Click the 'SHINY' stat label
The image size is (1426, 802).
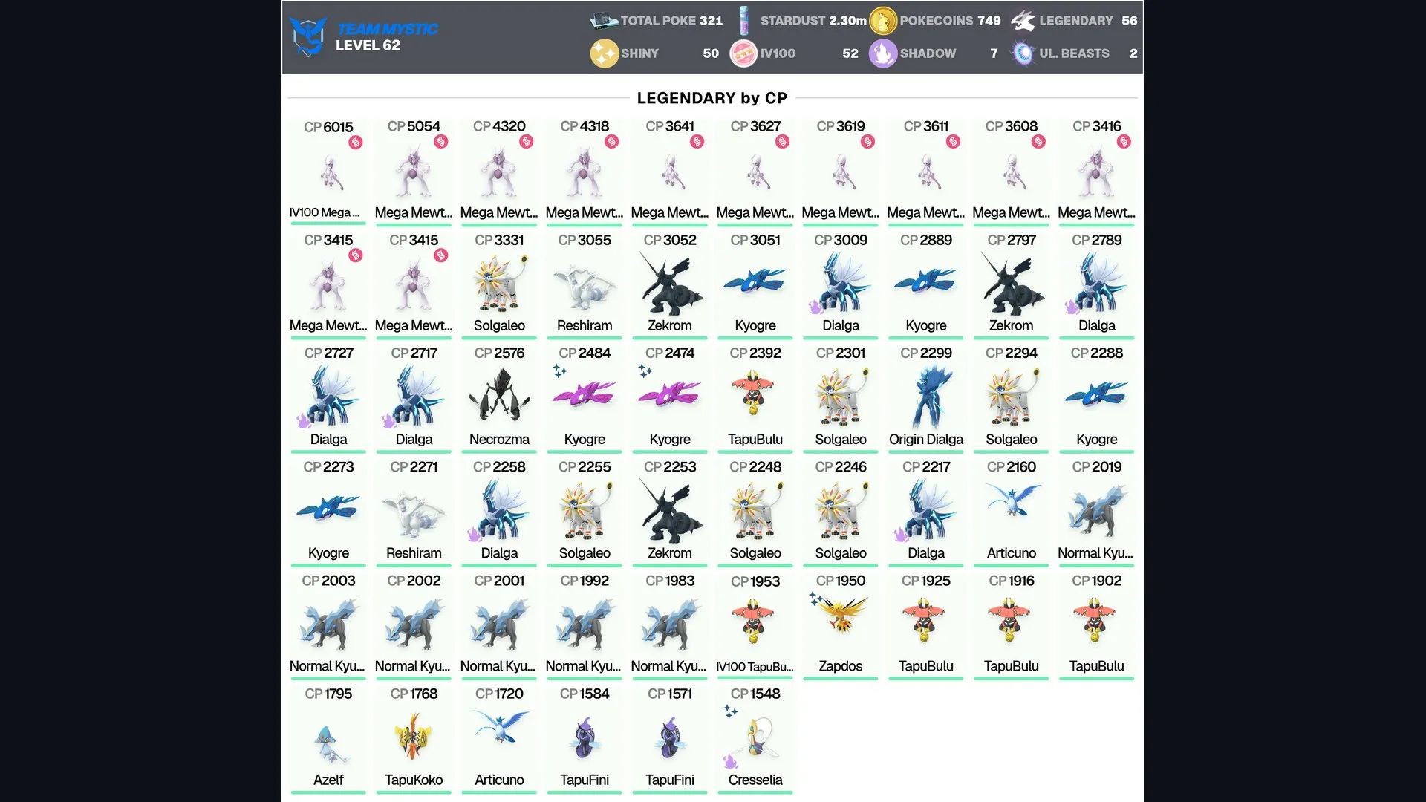point(639,53)
